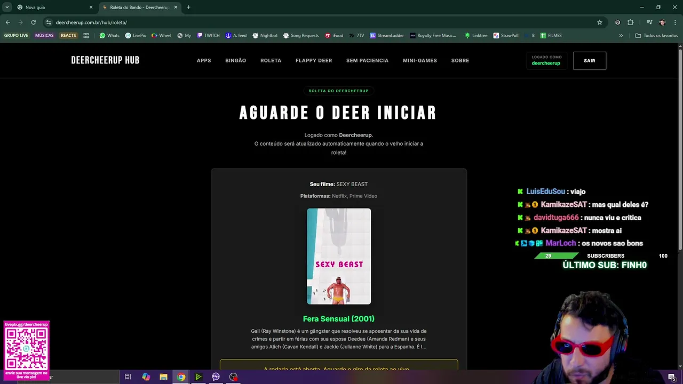Viewport: 683px width, 384px height.
Task: Open the ROLETA page
Action: 271,61
